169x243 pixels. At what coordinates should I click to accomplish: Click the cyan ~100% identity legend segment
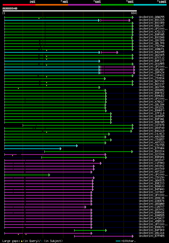point(150,5)
